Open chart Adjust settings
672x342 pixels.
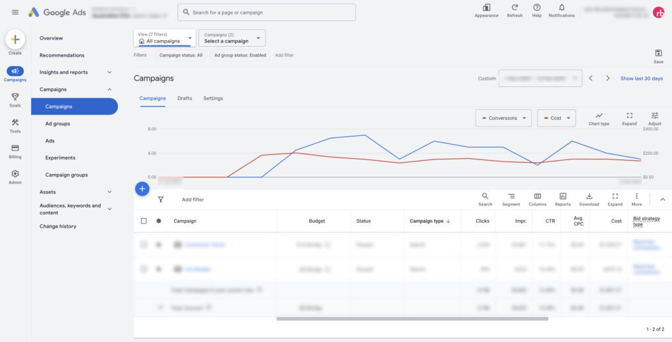tap(655, 119)
